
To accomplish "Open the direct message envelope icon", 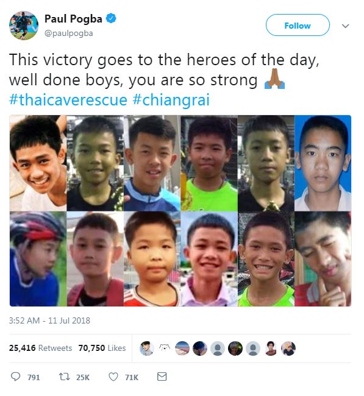I will [162, 377].
